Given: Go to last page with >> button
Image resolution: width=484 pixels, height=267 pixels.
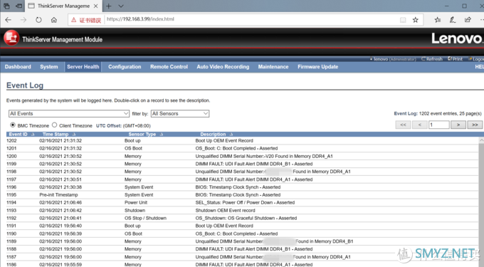Looking at the screenshot, I should [475, 125].
